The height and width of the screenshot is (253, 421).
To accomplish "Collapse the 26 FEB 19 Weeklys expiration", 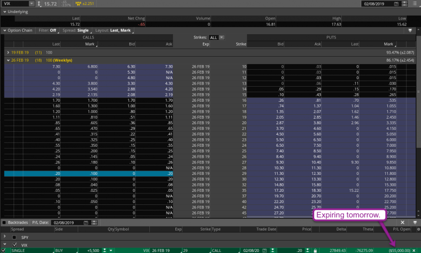I will pyautogui.click(x=8, y=60).
